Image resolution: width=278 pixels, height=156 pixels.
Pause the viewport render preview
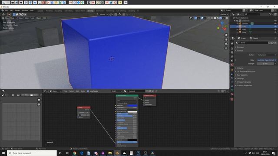[227, 18]
